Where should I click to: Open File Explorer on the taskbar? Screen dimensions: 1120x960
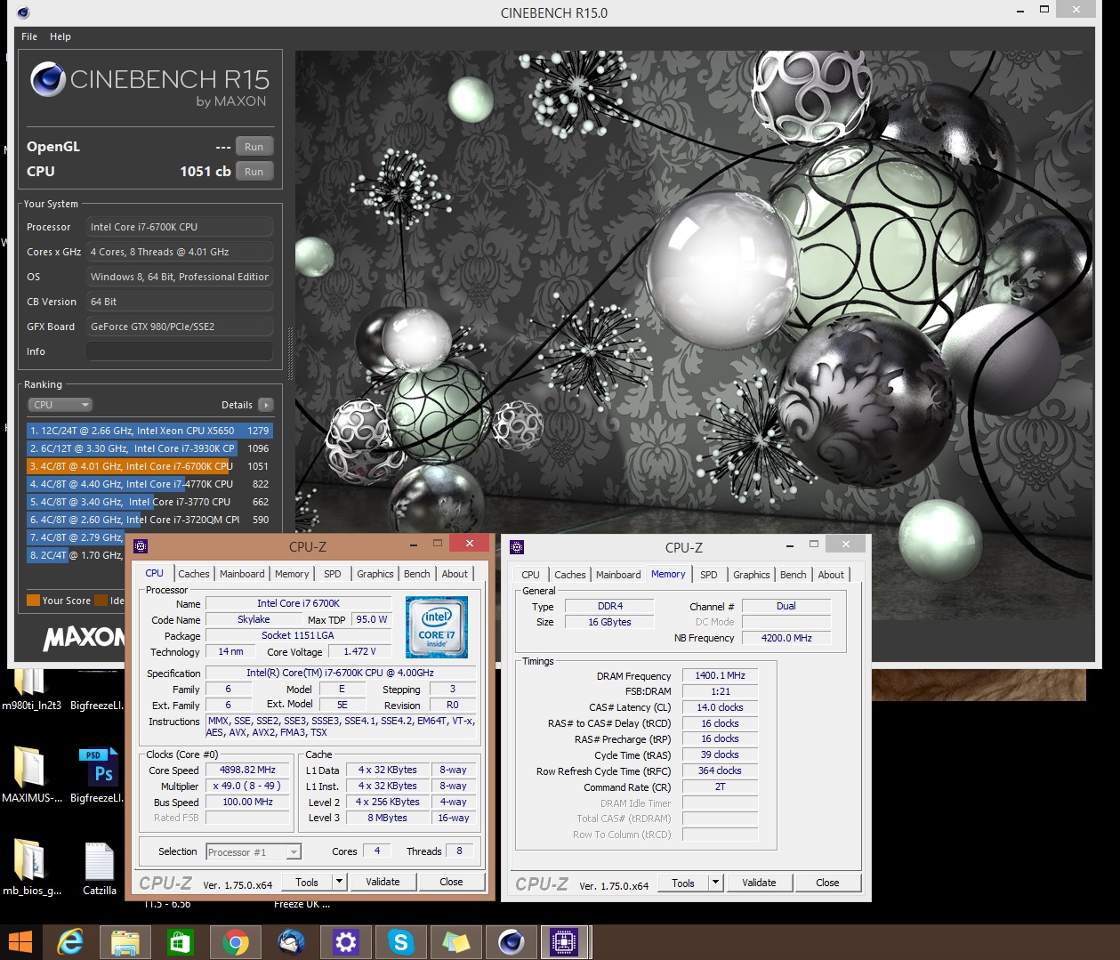tap(125, 941)
